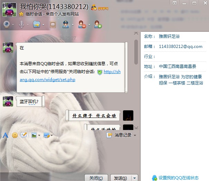Open the title bar menu dropdown icon
The width and height of the screenshot is (209, 181).
point(174,3)
